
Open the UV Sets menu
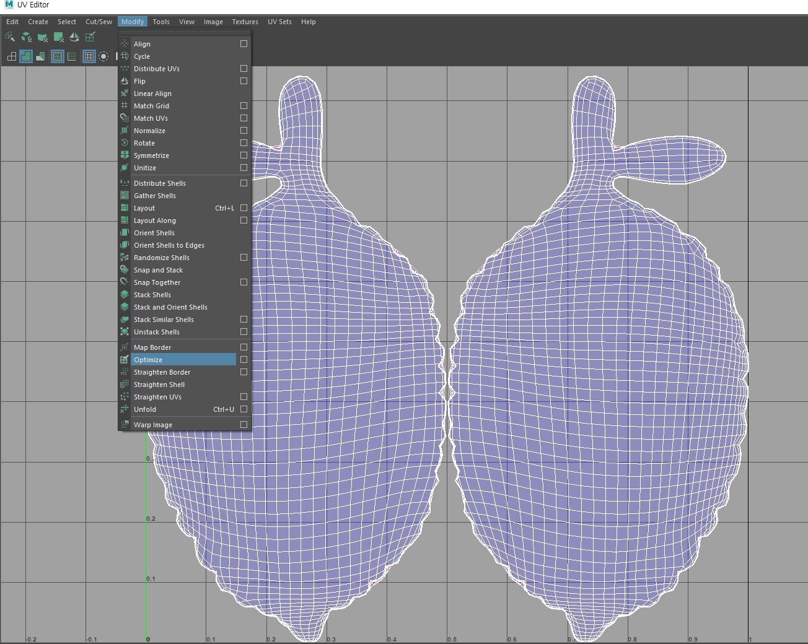pyautogui.click(x=279, y=22)
